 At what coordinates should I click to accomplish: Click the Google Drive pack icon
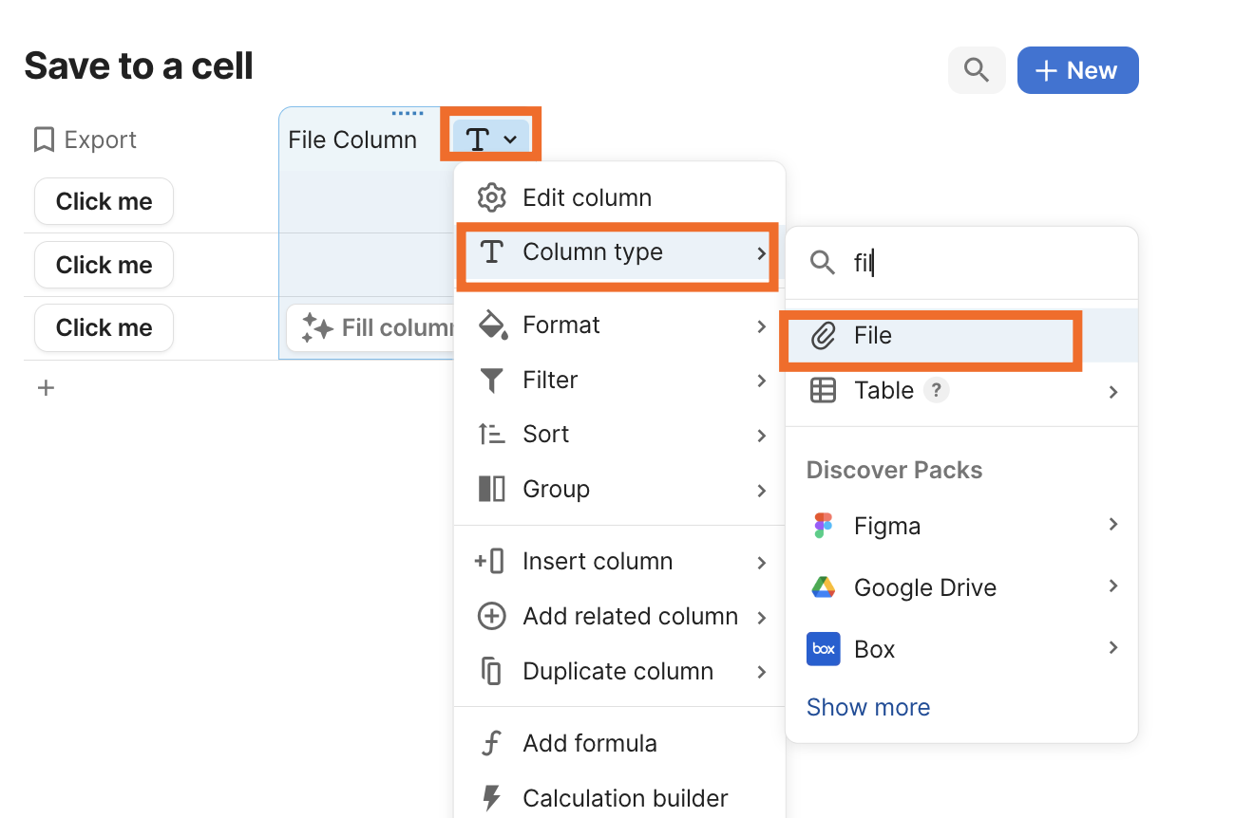point(823,587)
